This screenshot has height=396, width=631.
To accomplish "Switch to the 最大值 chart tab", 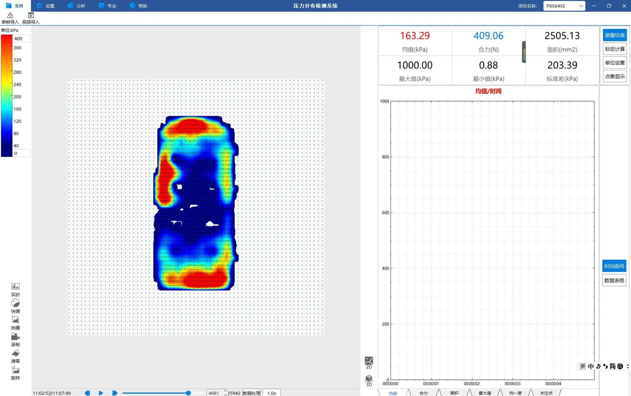I will (485, 393).
